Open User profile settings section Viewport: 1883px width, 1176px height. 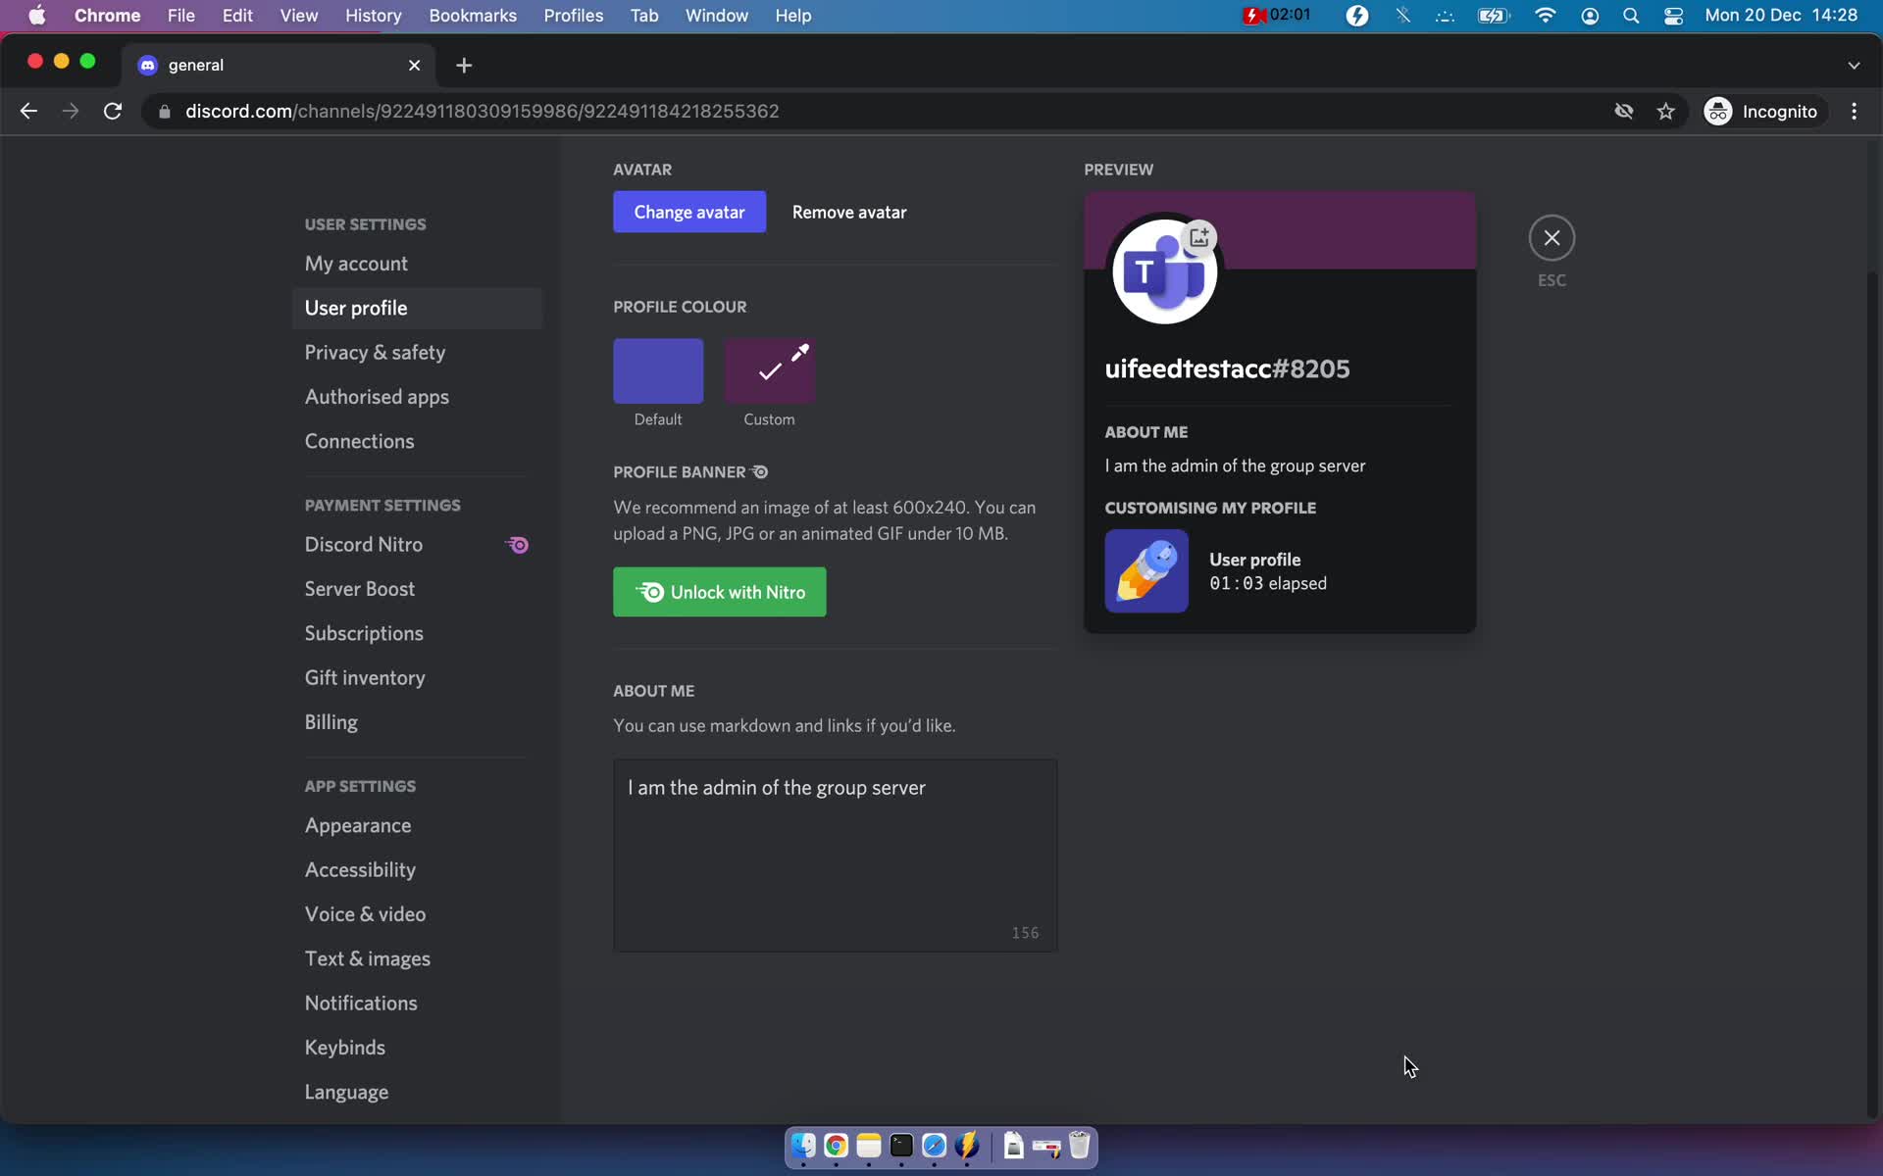(x=355, y=308)
